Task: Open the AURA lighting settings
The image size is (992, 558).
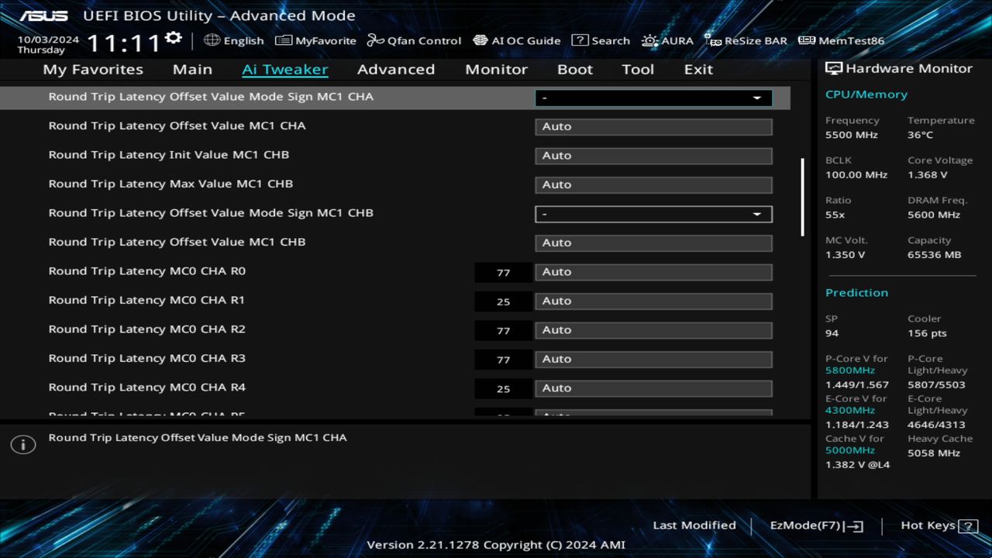Action: coord(667,40)
